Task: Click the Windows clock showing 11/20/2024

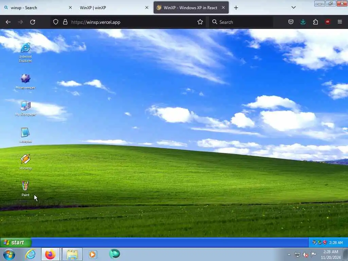Action: (331, 255)
